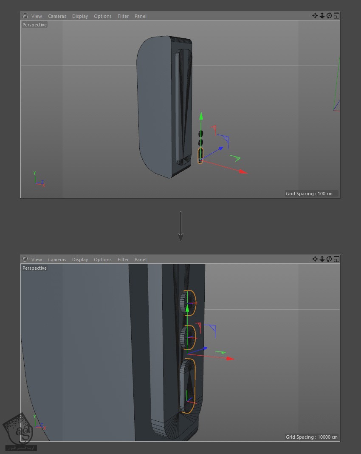Click the pan camera icon in top viewport

coord(315,16)
